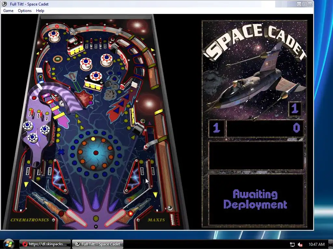The height and width of the screenshot is (249, 333).
Task: Click the bumper sitting on the yellow block
Action: (x=96, y=77)
